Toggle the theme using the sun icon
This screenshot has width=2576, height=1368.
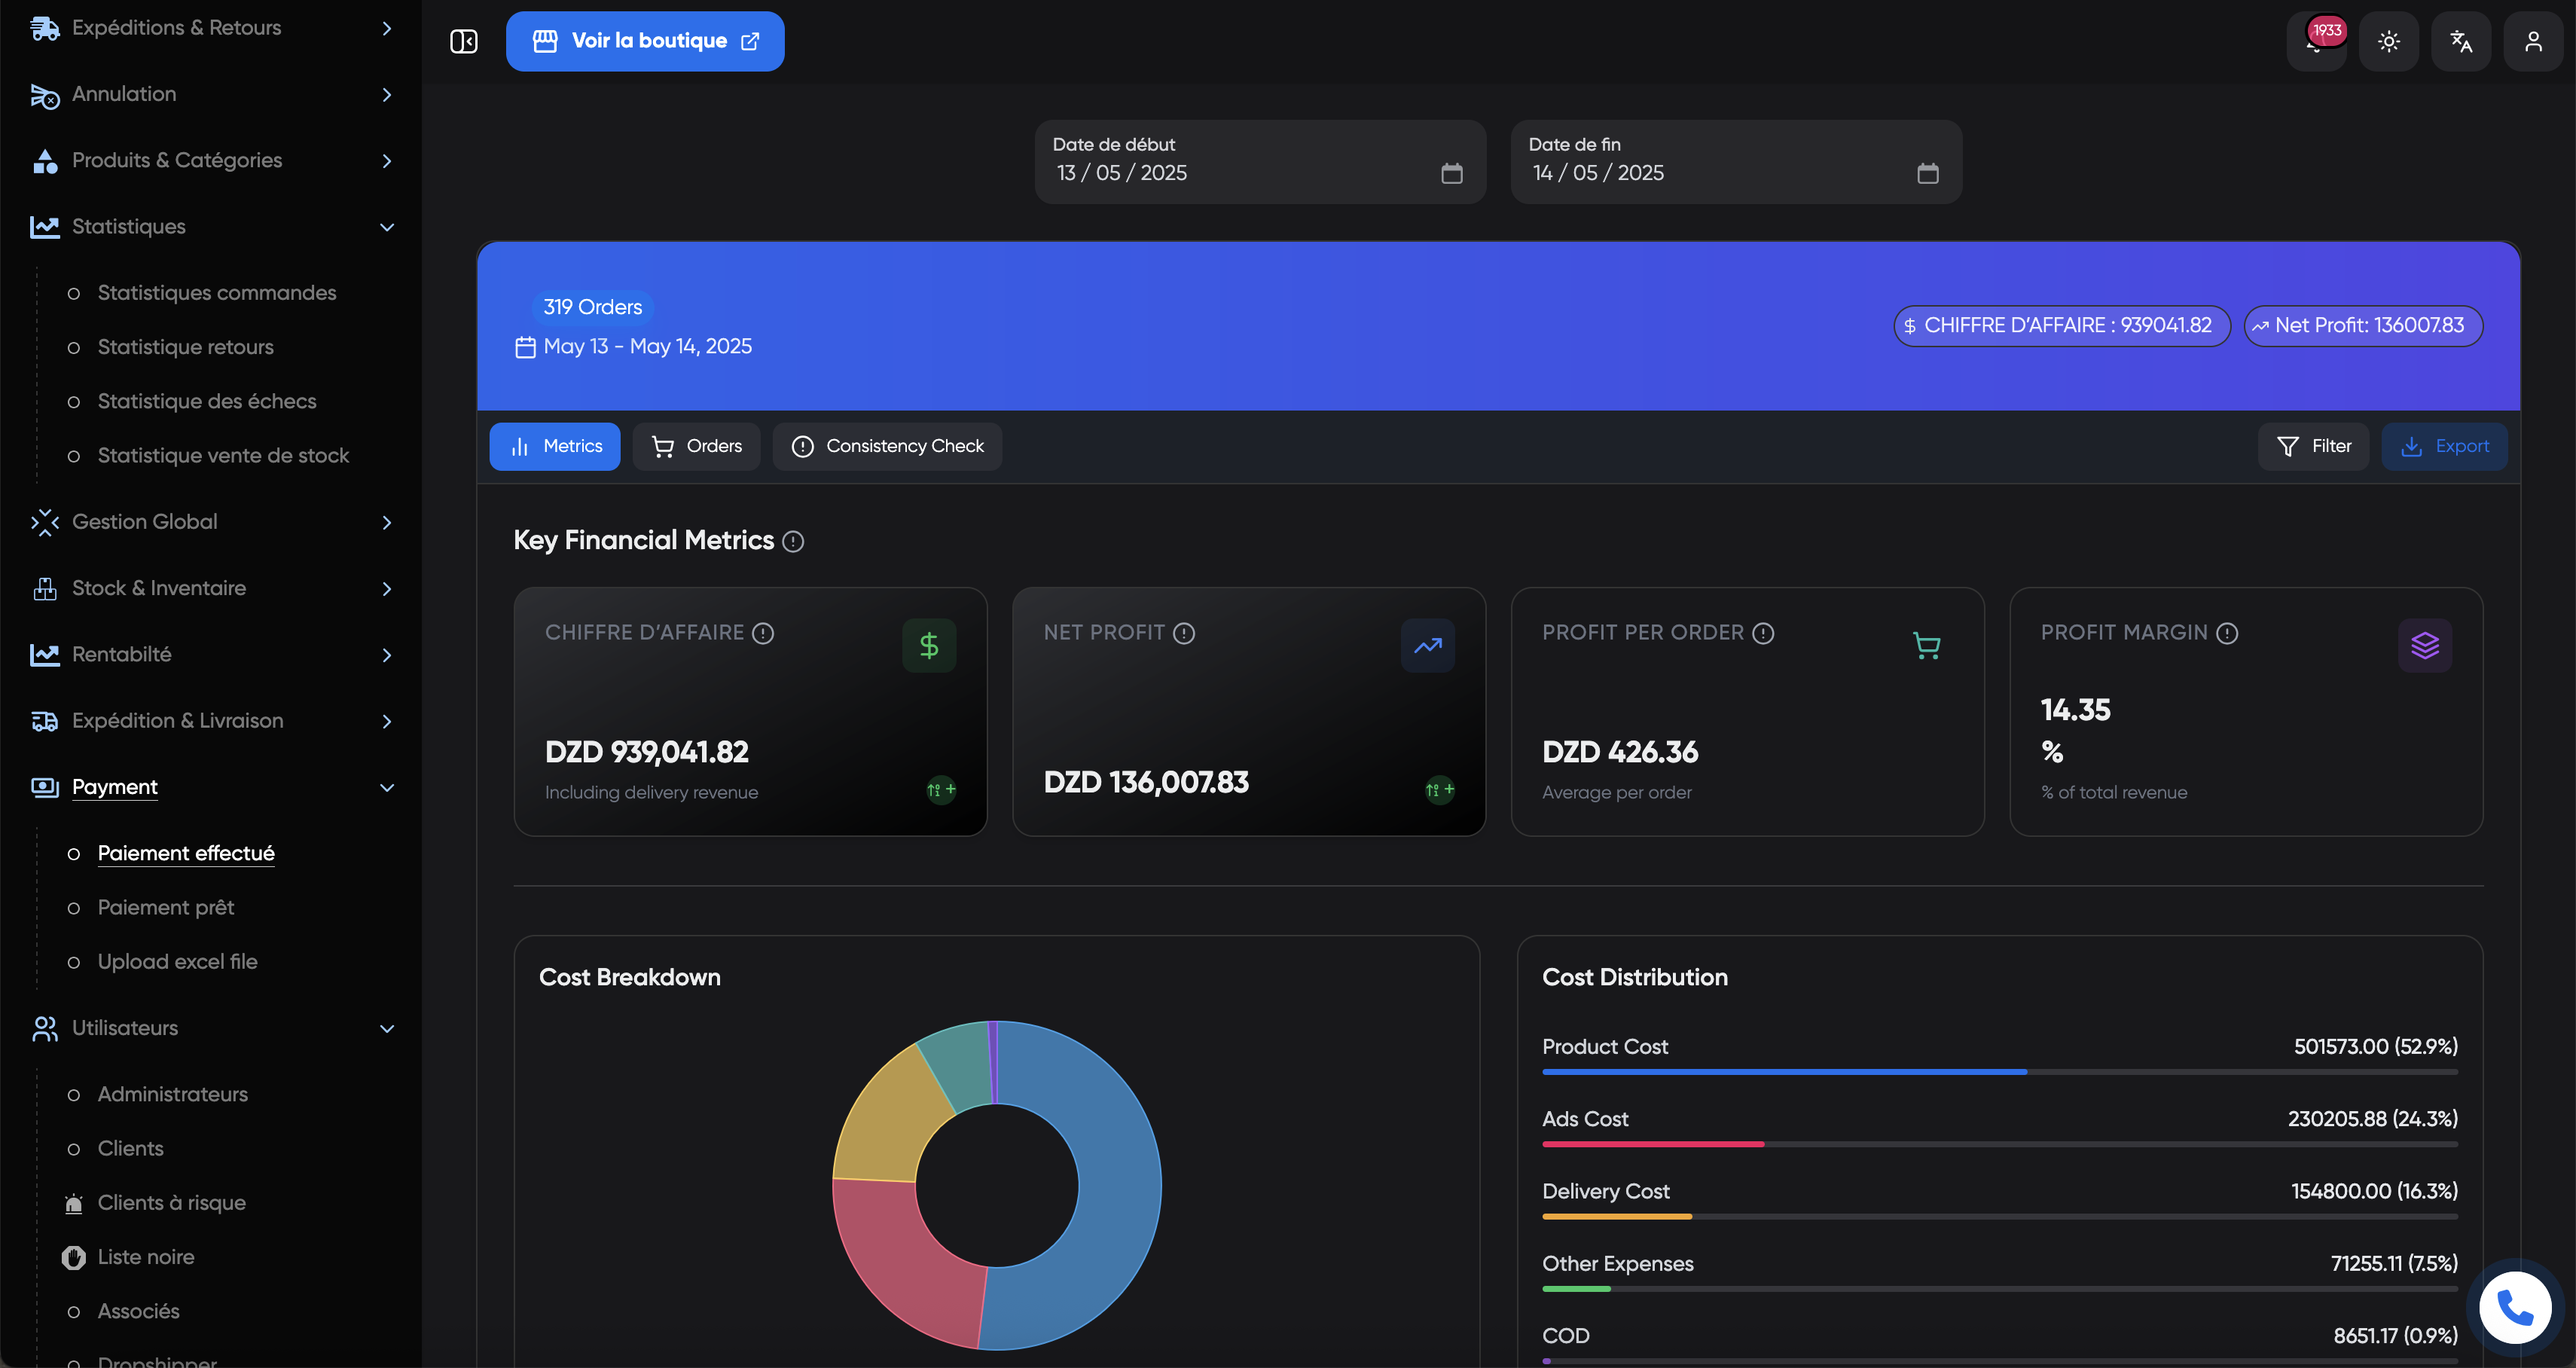coord(2389,41)
